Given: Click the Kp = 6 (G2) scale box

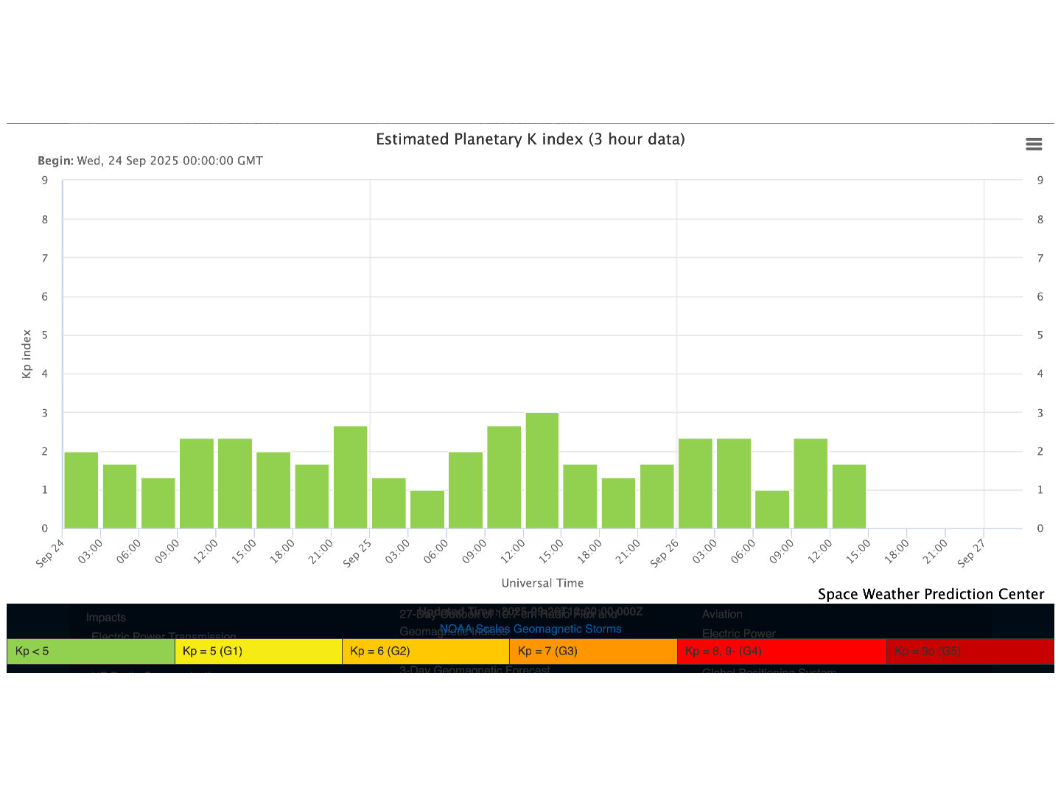Looking at the screenshot, I should pos(425,652).
